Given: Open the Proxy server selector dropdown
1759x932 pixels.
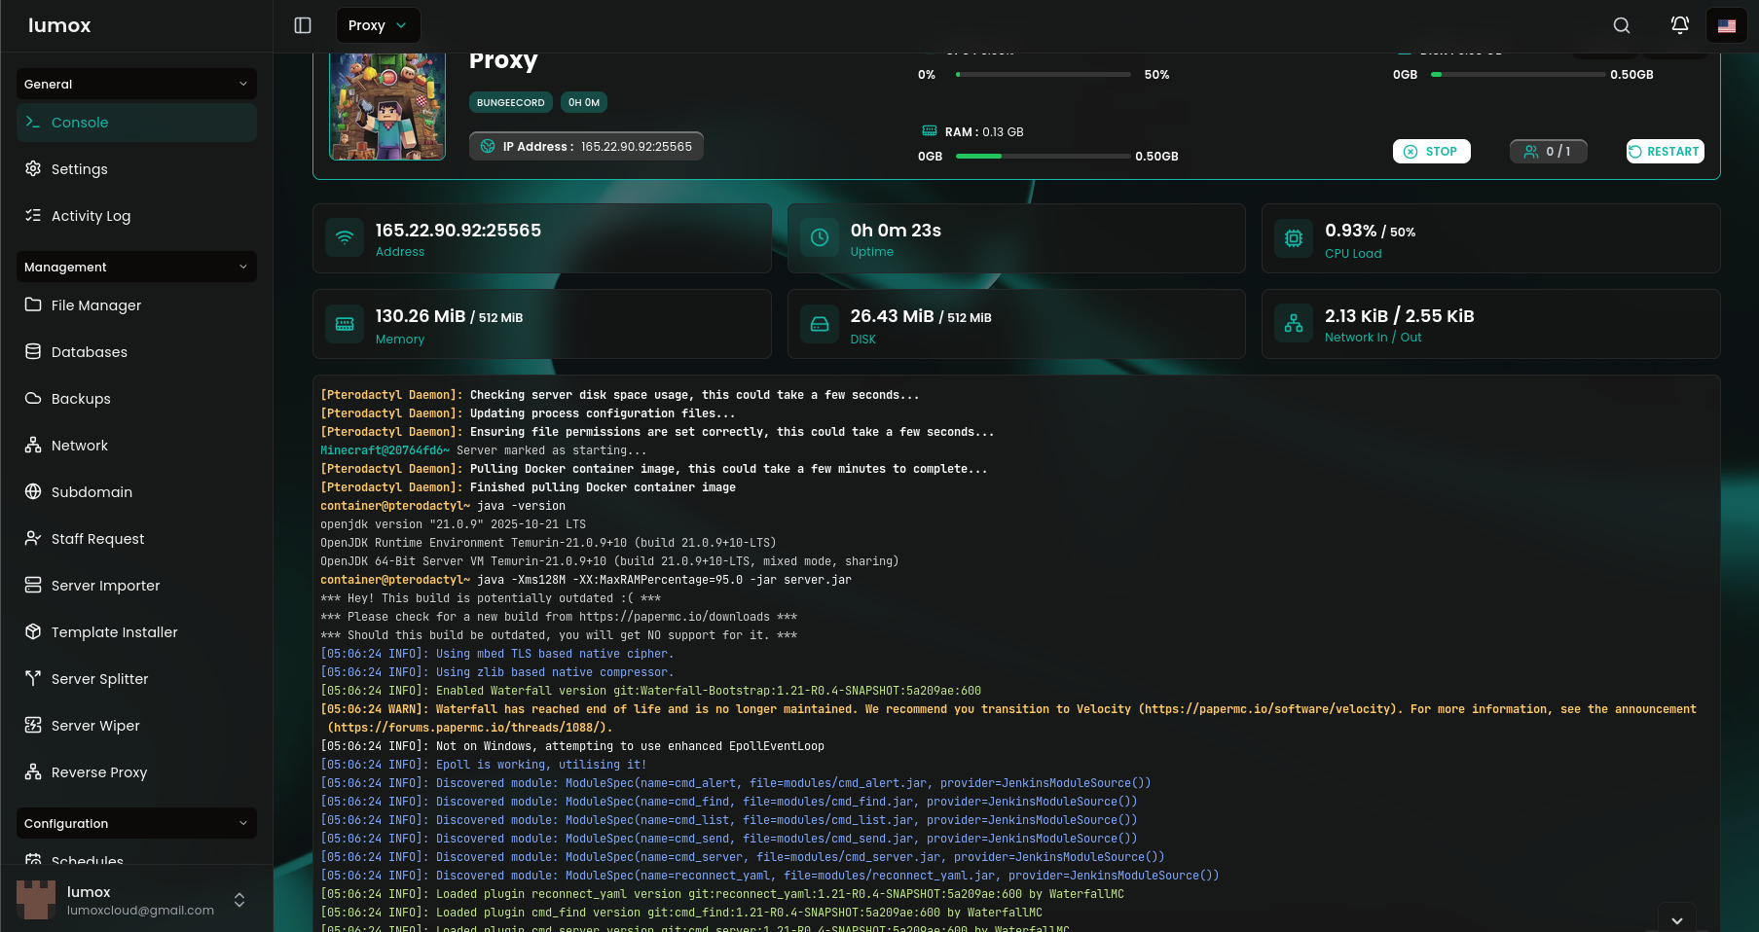Looking at the screenshot, I should click(x=378, y=25).
